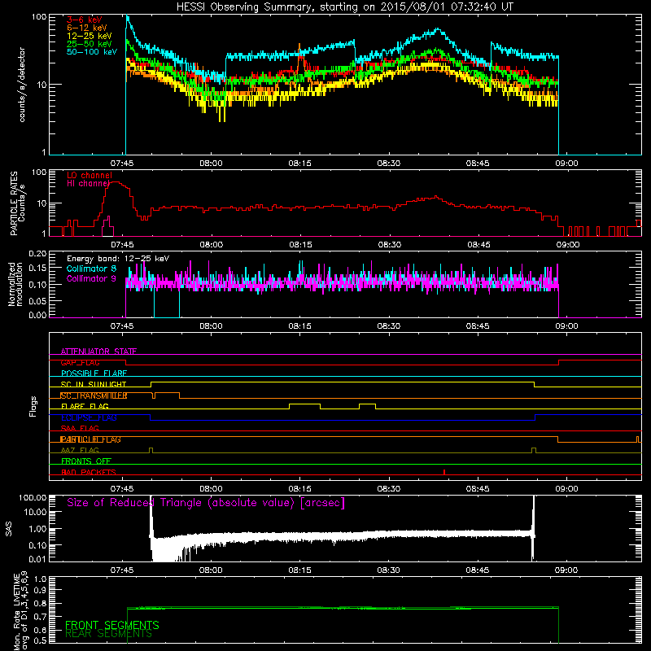Click the ATTENUATOR_STATE flag label

click(98, 352)
